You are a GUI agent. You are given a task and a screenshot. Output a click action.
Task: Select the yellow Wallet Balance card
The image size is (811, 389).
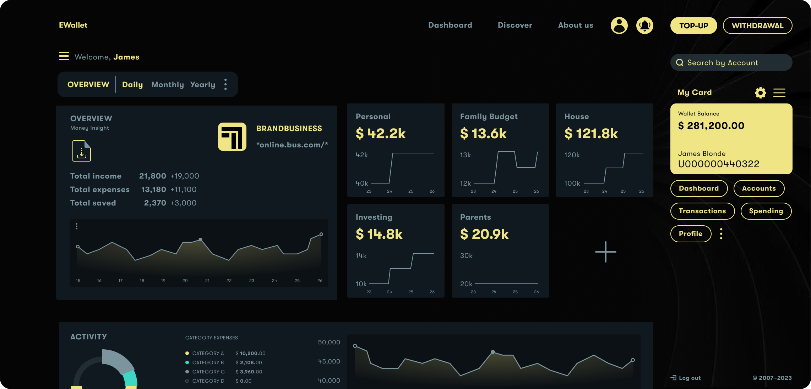click(731, 139)
